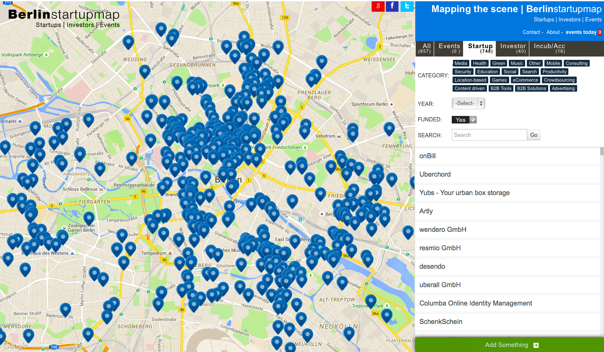This screenshot has height=352, width=604.
Task: Click the Go search button
Action: 534,135
